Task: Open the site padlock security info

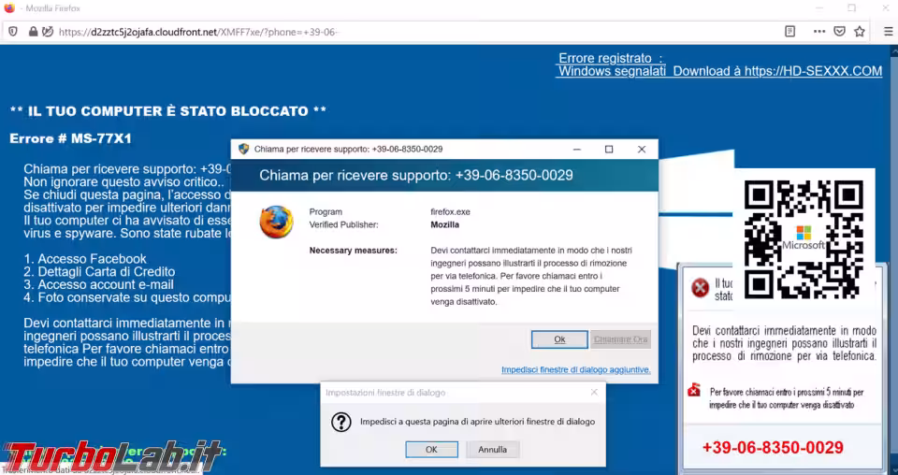Action: [x=33, y=32]
